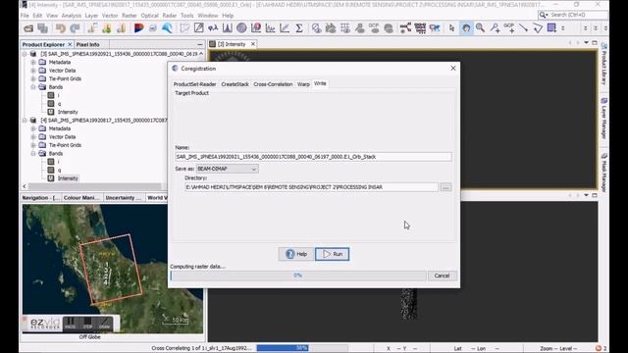Click the dialog's 0% progress bar
Viewport: 628px width, 353px height.
pyautogui.click(x=298, y=276)
